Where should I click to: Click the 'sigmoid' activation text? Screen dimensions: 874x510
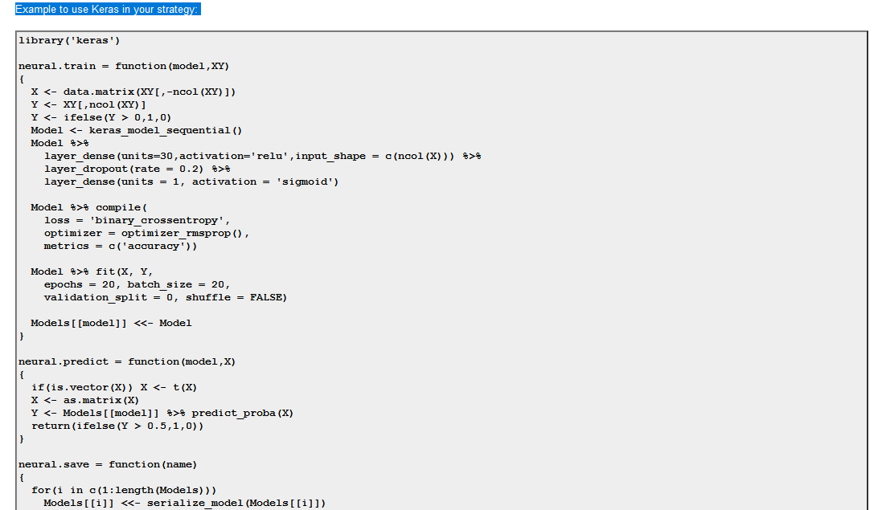(306, 182)
